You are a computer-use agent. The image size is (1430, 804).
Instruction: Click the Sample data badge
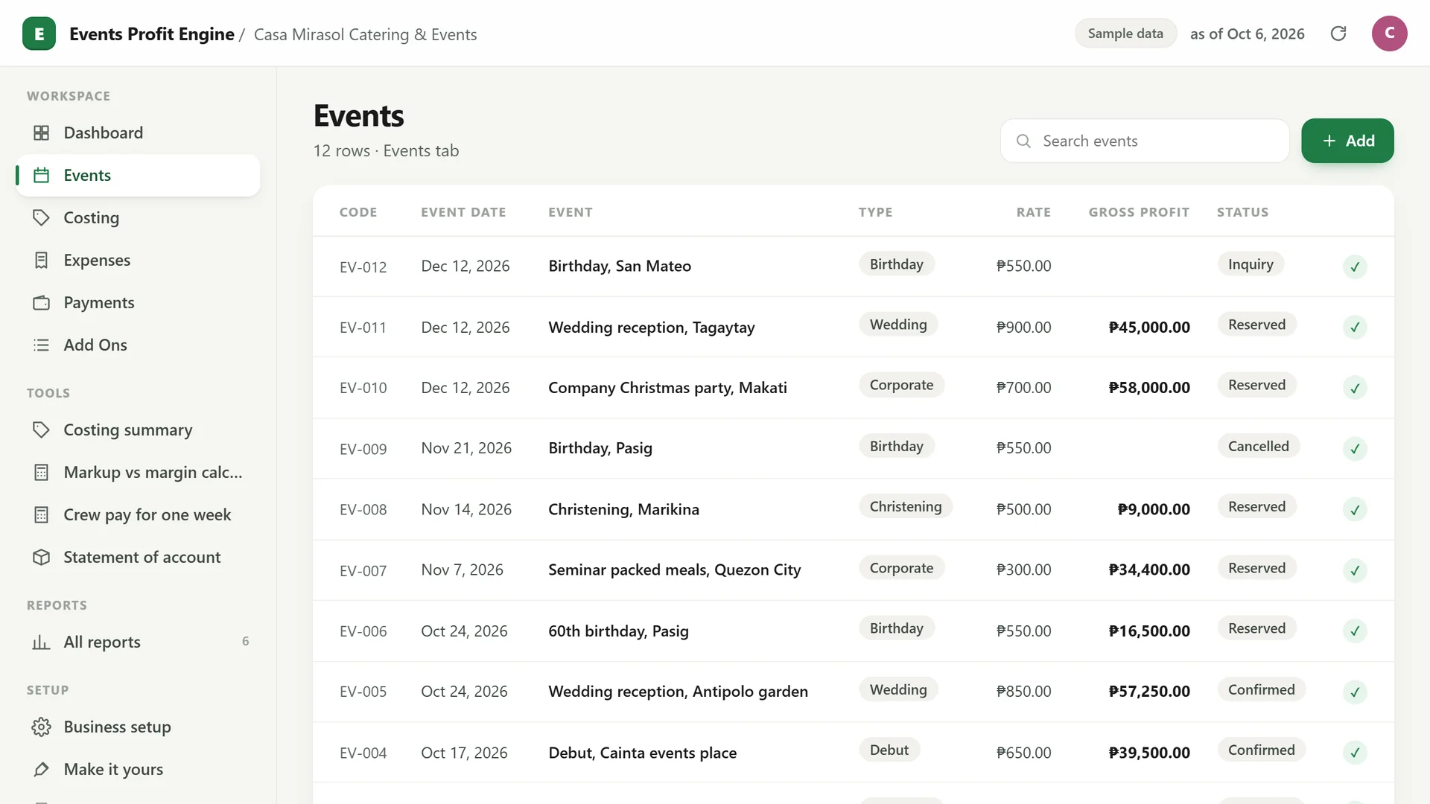[1125, 33]
